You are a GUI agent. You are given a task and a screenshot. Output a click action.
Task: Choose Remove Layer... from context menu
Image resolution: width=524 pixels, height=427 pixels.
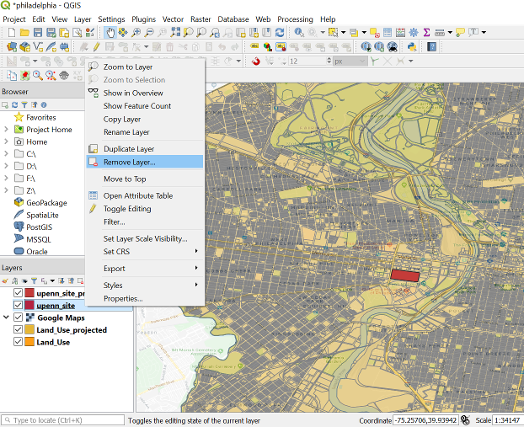pyautogui.click(x=129, y=162)
